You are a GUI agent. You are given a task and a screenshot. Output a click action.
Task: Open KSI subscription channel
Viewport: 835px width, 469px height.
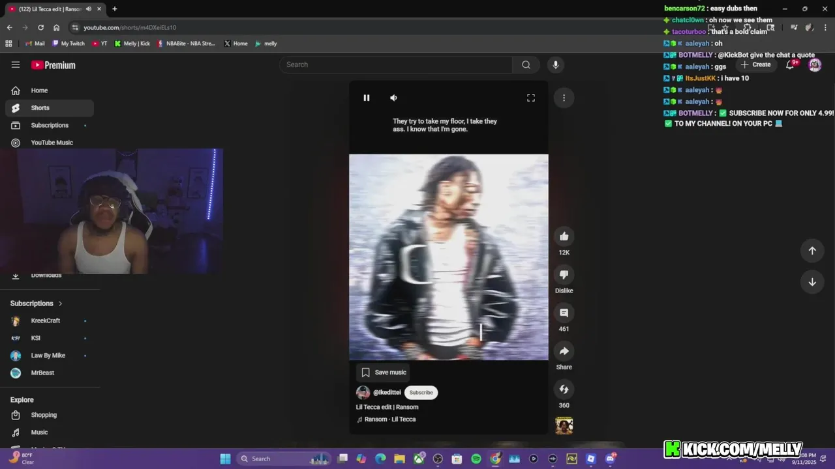click(x=50, y=338)
